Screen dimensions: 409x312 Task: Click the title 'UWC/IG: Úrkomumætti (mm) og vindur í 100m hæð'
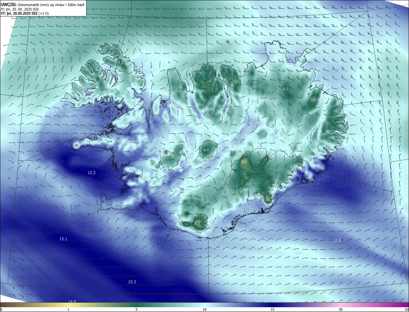pyautogui.click(x=42, y=4)
